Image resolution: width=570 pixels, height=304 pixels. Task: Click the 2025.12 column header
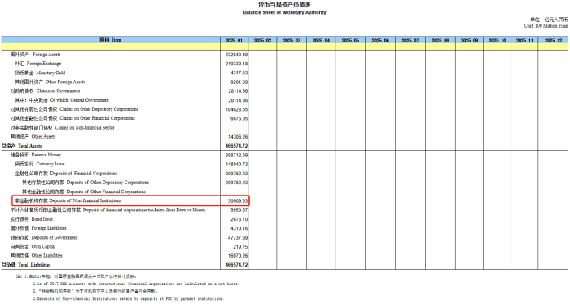point(553,40)
